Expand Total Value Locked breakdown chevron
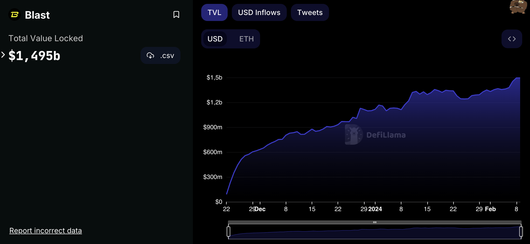The height and width of the screenshot is (244, 530). [3, 55]
